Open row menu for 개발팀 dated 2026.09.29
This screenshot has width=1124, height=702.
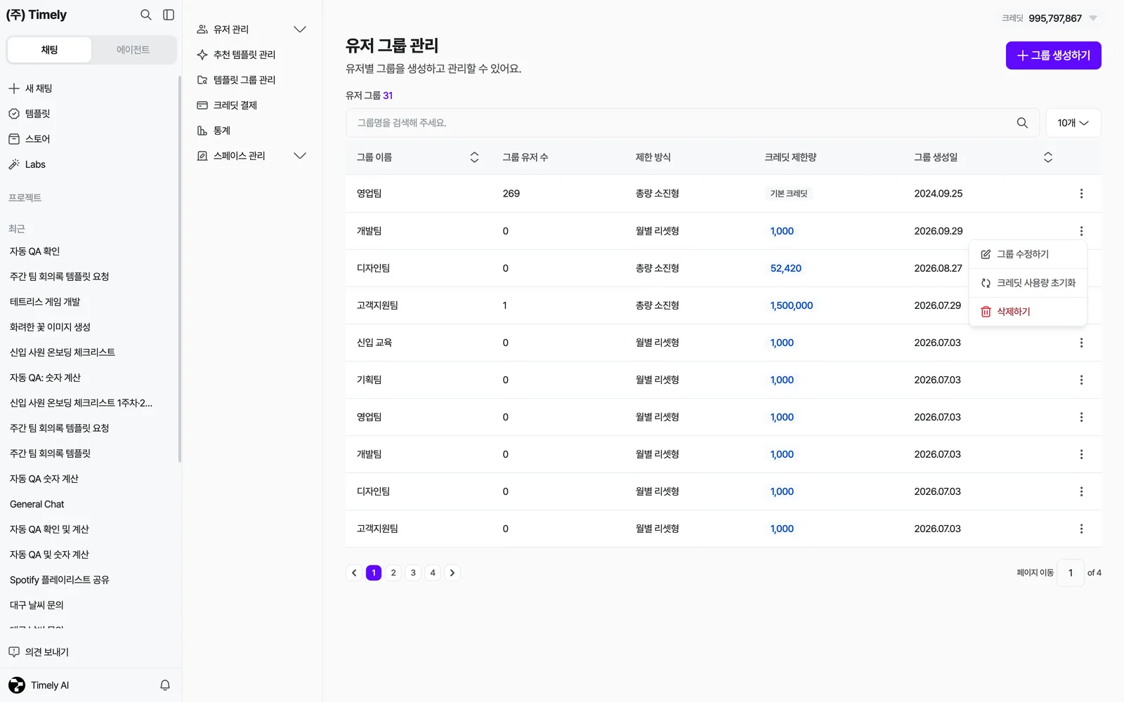point(1081,231)
